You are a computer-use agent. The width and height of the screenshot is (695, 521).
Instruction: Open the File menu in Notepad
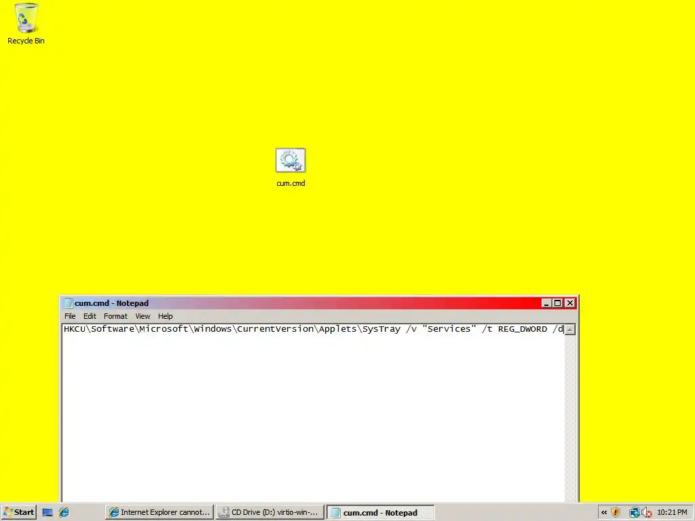tap(70, 316)
